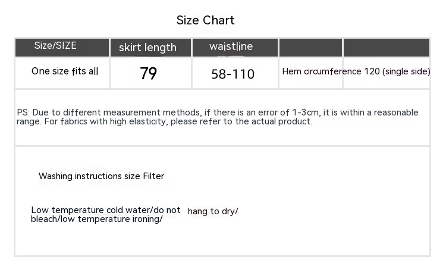The width and height of the screenshot is (446, 269).
Task: Click the "PS:" label in the note
Action: point(23,112)
